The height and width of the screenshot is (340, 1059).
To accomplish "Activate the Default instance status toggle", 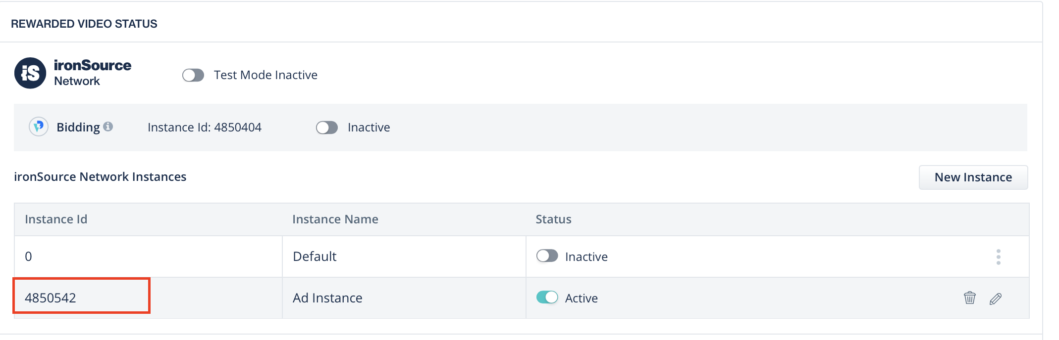I will click(547, 256).
